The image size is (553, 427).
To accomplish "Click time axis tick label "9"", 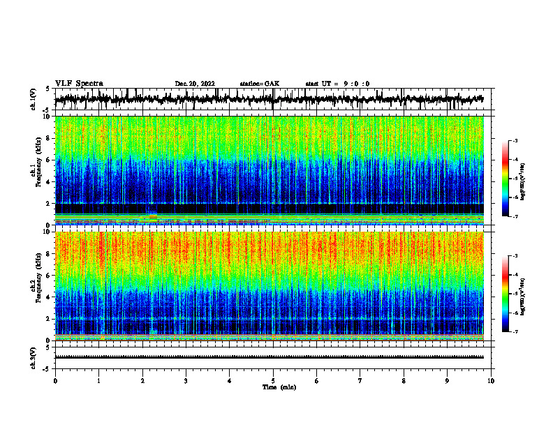I will (x=447, y=380).
